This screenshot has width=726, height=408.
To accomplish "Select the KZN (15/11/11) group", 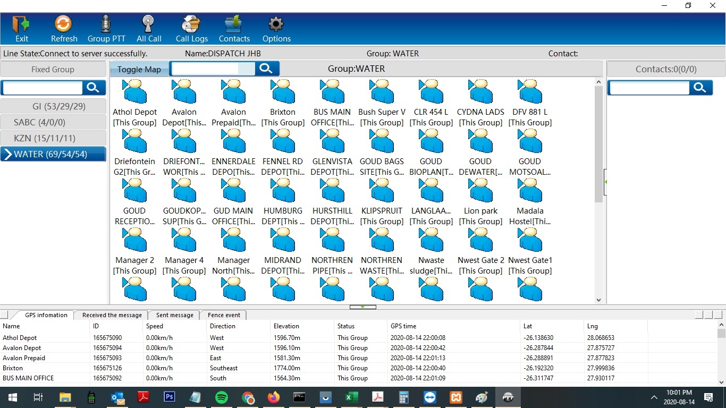I will [53, 138].
